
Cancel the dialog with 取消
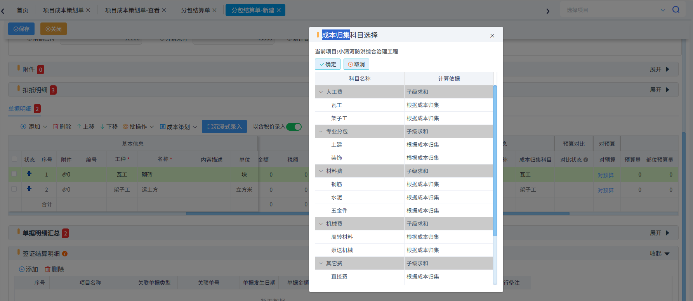(356, 64)
